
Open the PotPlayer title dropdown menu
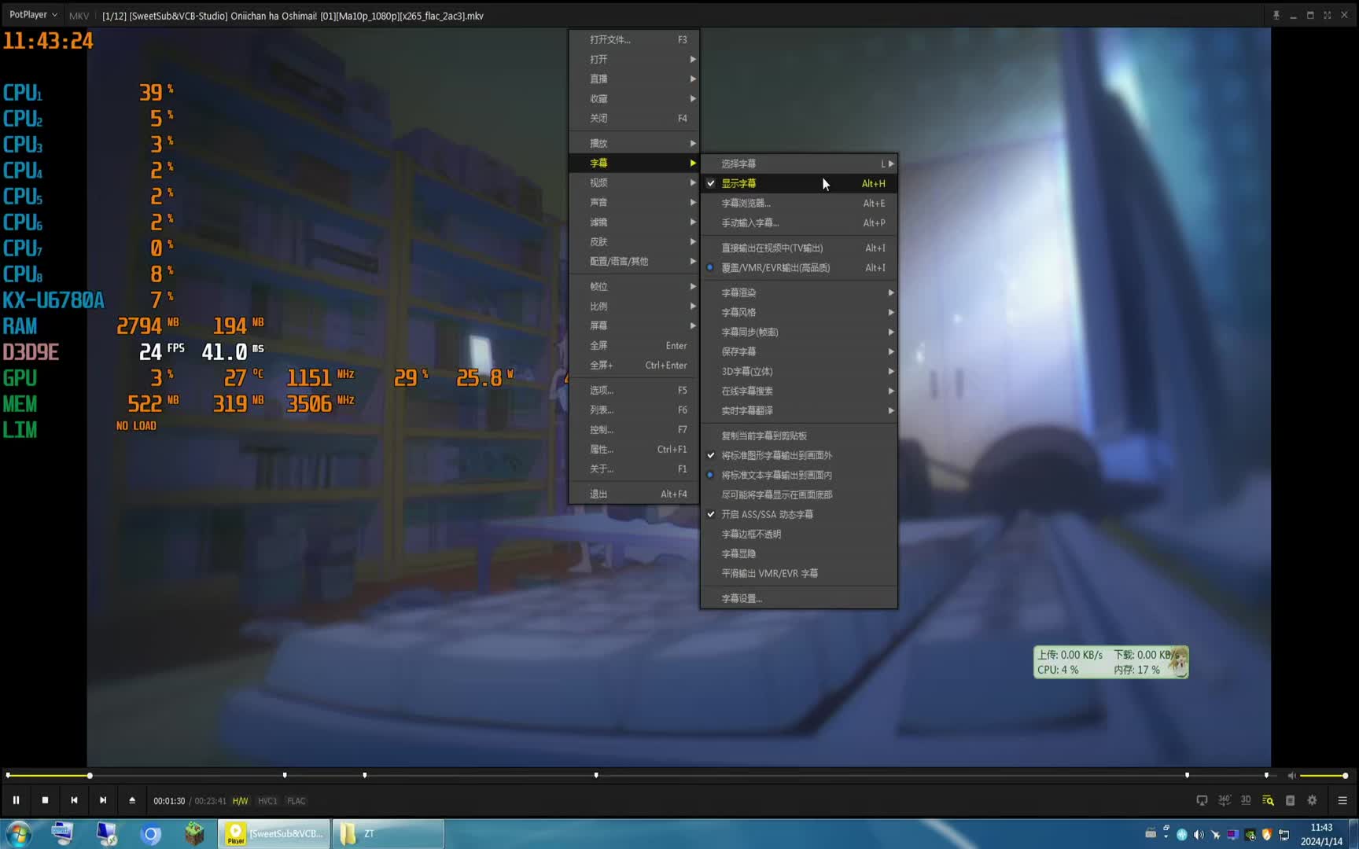(33, 15)
